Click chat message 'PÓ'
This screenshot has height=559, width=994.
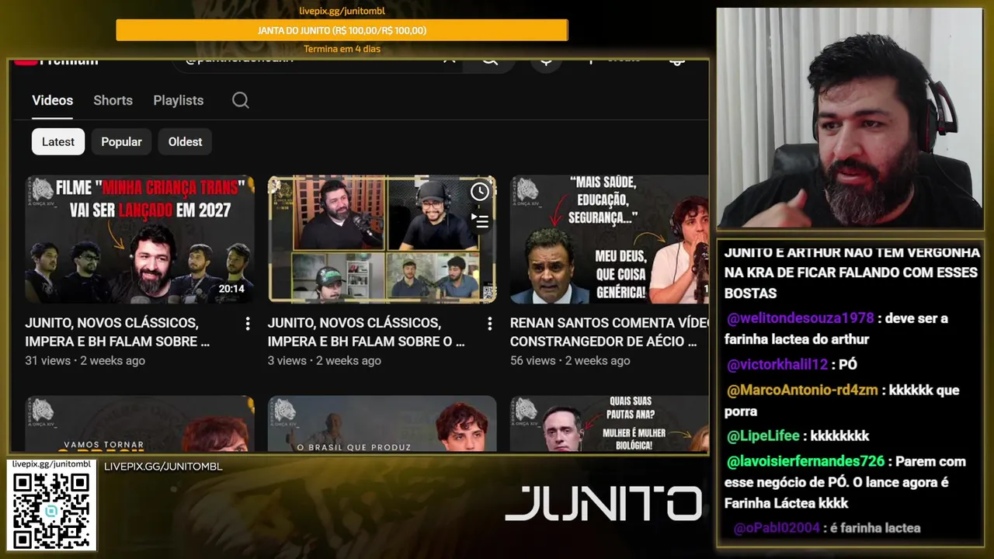point(848,365)
